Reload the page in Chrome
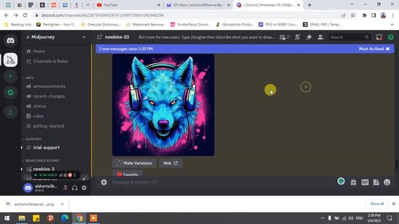 (25, 15)
